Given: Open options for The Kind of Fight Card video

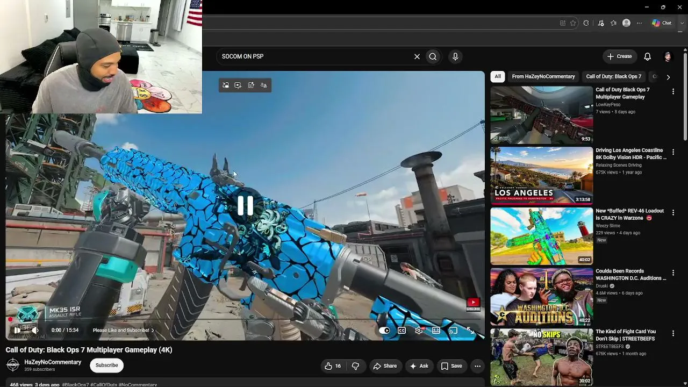Looking at the screenshot, I should [x=673, y=334].
